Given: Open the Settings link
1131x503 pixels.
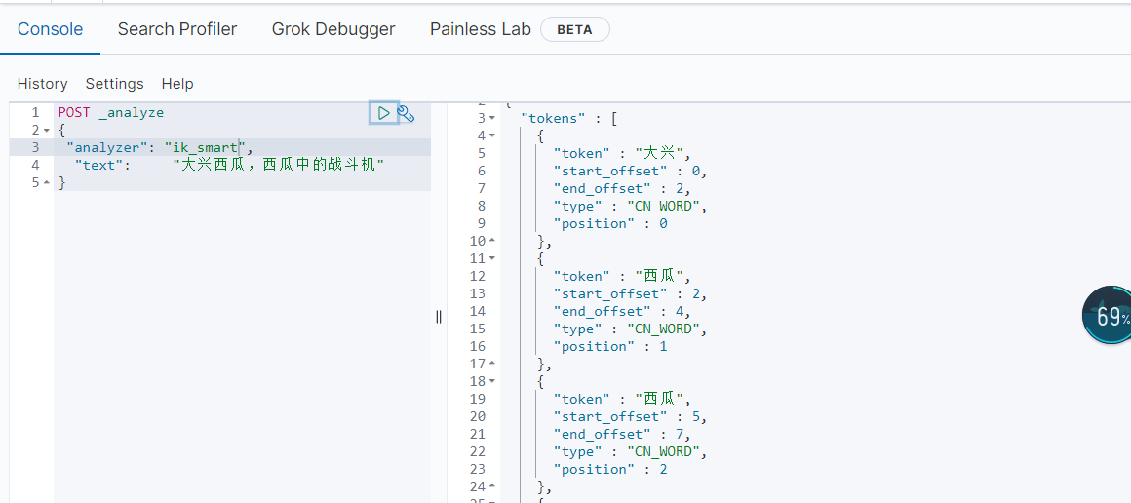Looking at the screenshot, I should (115, 84).
